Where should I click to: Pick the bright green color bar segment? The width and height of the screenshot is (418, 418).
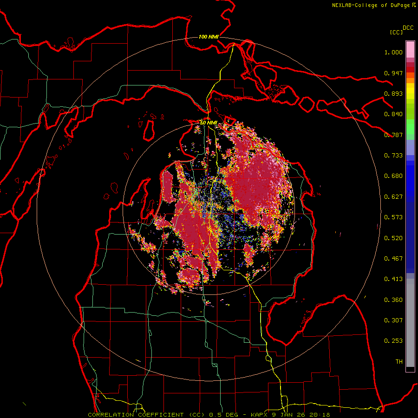410,127
